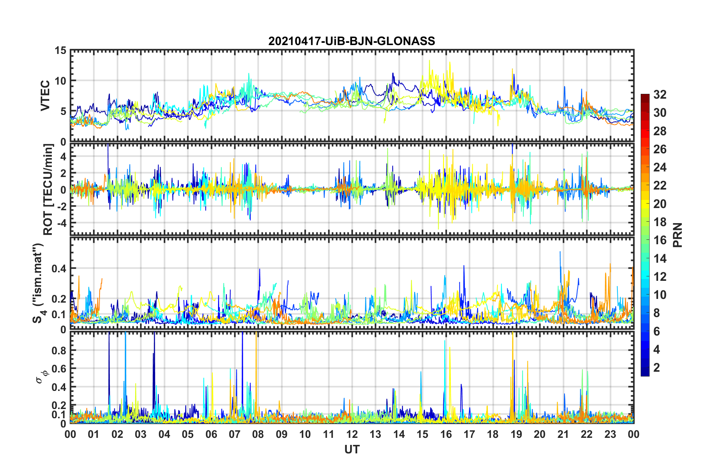Viewport: 704px width, 470px height.
Task: Click UT axis tick label 02
Action: click(117, 434)
